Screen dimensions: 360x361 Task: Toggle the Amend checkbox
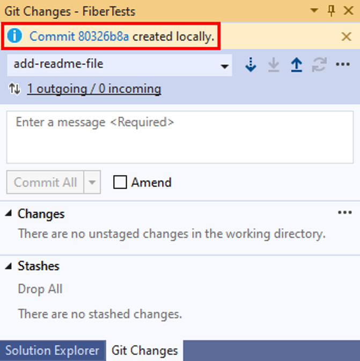coord(120,182)
